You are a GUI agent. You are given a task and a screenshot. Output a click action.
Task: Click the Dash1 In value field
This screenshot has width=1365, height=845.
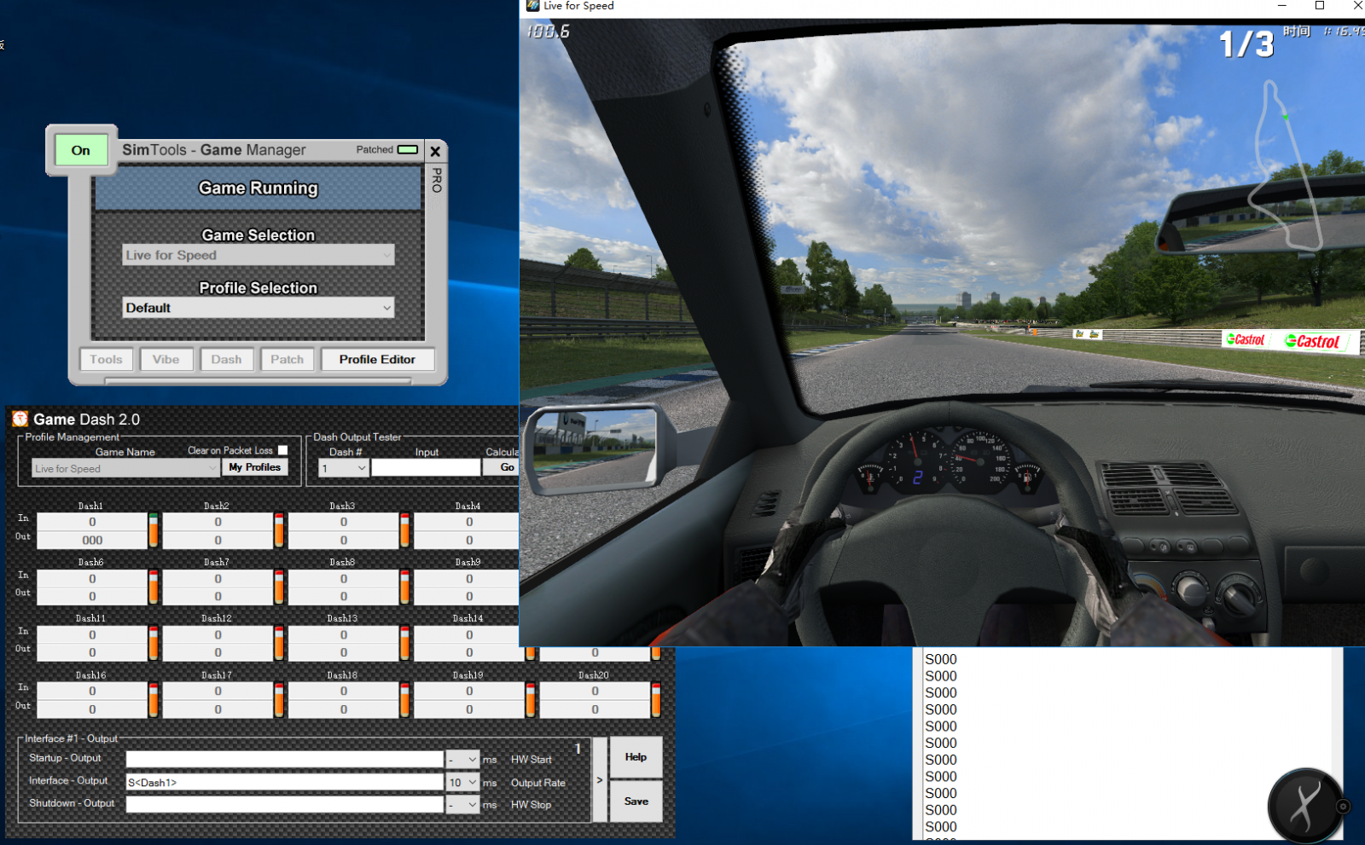[92, 522]
